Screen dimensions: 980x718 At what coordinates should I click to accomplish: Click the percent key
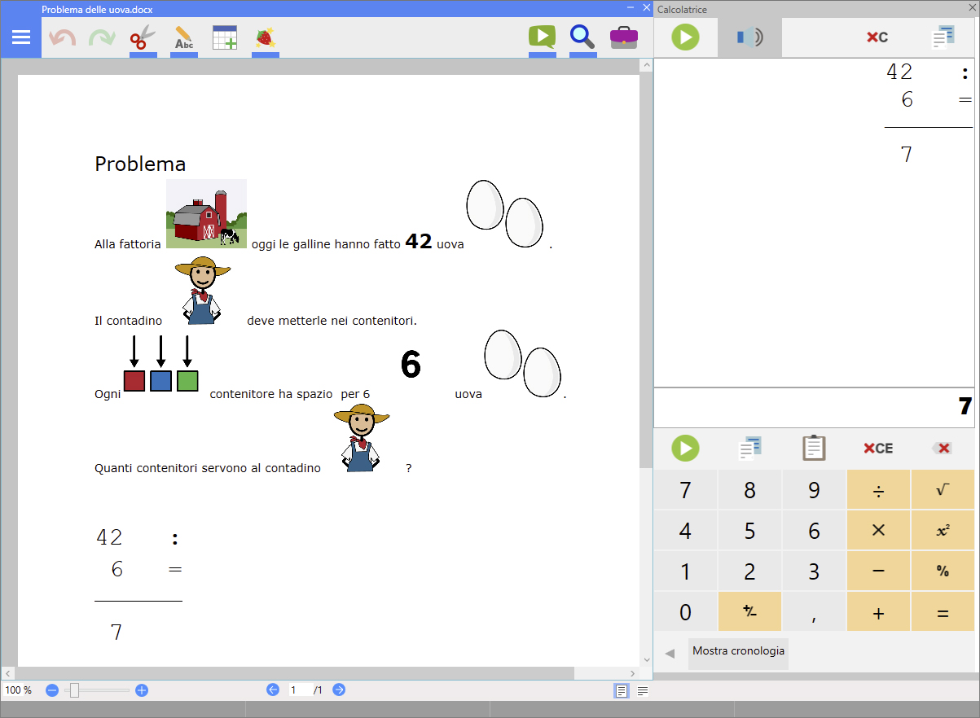(943, 571)
